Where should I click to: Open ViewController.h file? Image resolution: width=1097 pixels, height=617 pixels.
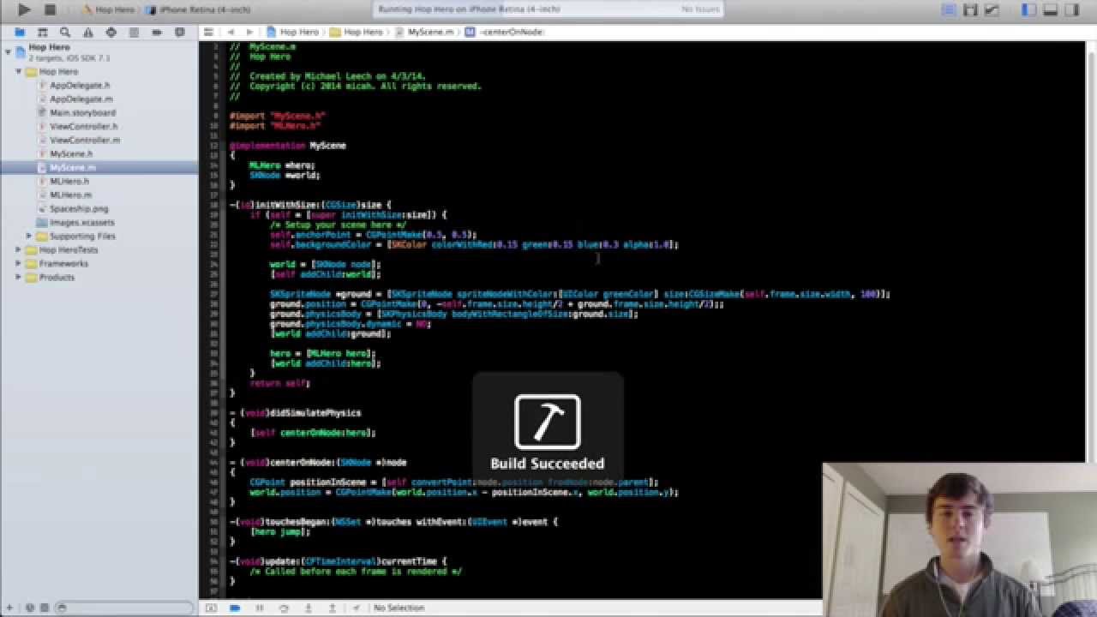(x=83, y=127)
